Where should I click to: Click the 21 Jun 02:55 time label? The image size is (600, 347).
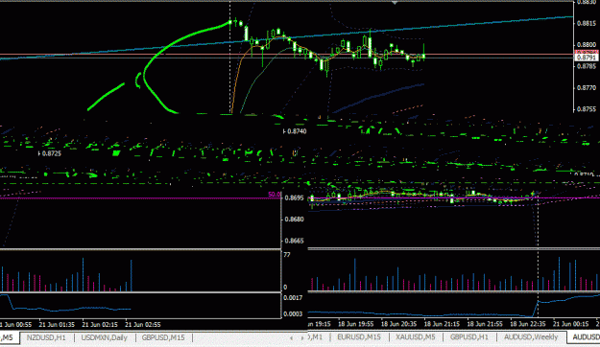click(x=143, y=324)
